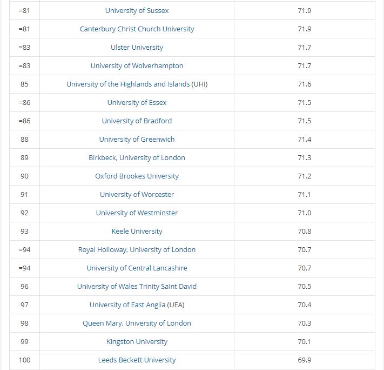Open University of Wales Trinity Saint David
Screen dimensions: 384x370
pos(137,287)
